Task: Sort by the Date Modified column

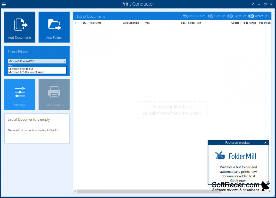Action: pos(132,23)
